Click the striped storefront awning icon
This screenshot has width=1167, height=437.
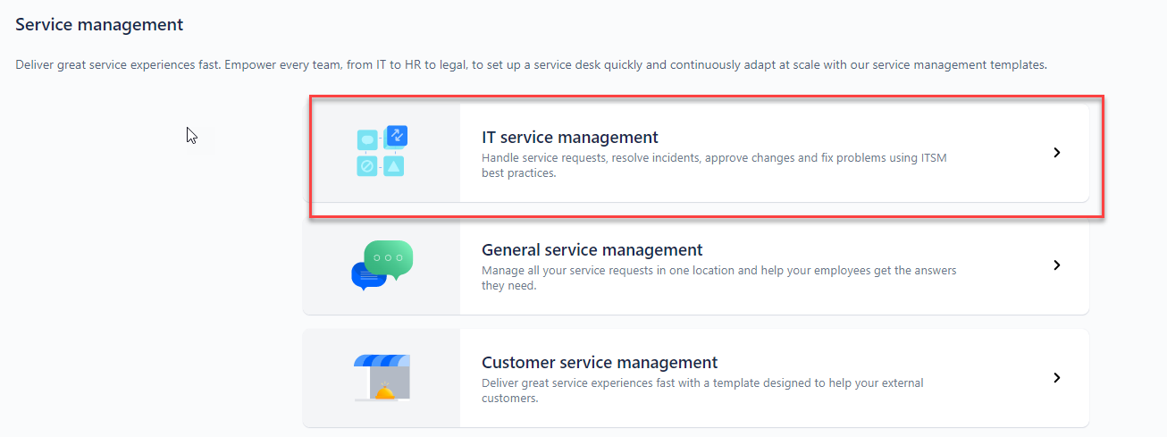click(382, 361)
